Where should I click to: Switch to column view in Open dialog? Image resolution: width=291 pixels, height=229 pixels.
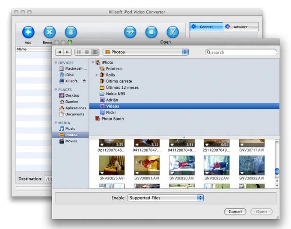pyautogui.click(x=95, y=52)
